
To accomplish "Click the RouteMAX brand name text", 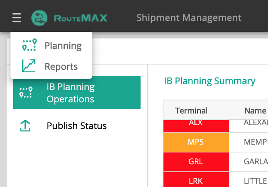I will click(81, 18).
